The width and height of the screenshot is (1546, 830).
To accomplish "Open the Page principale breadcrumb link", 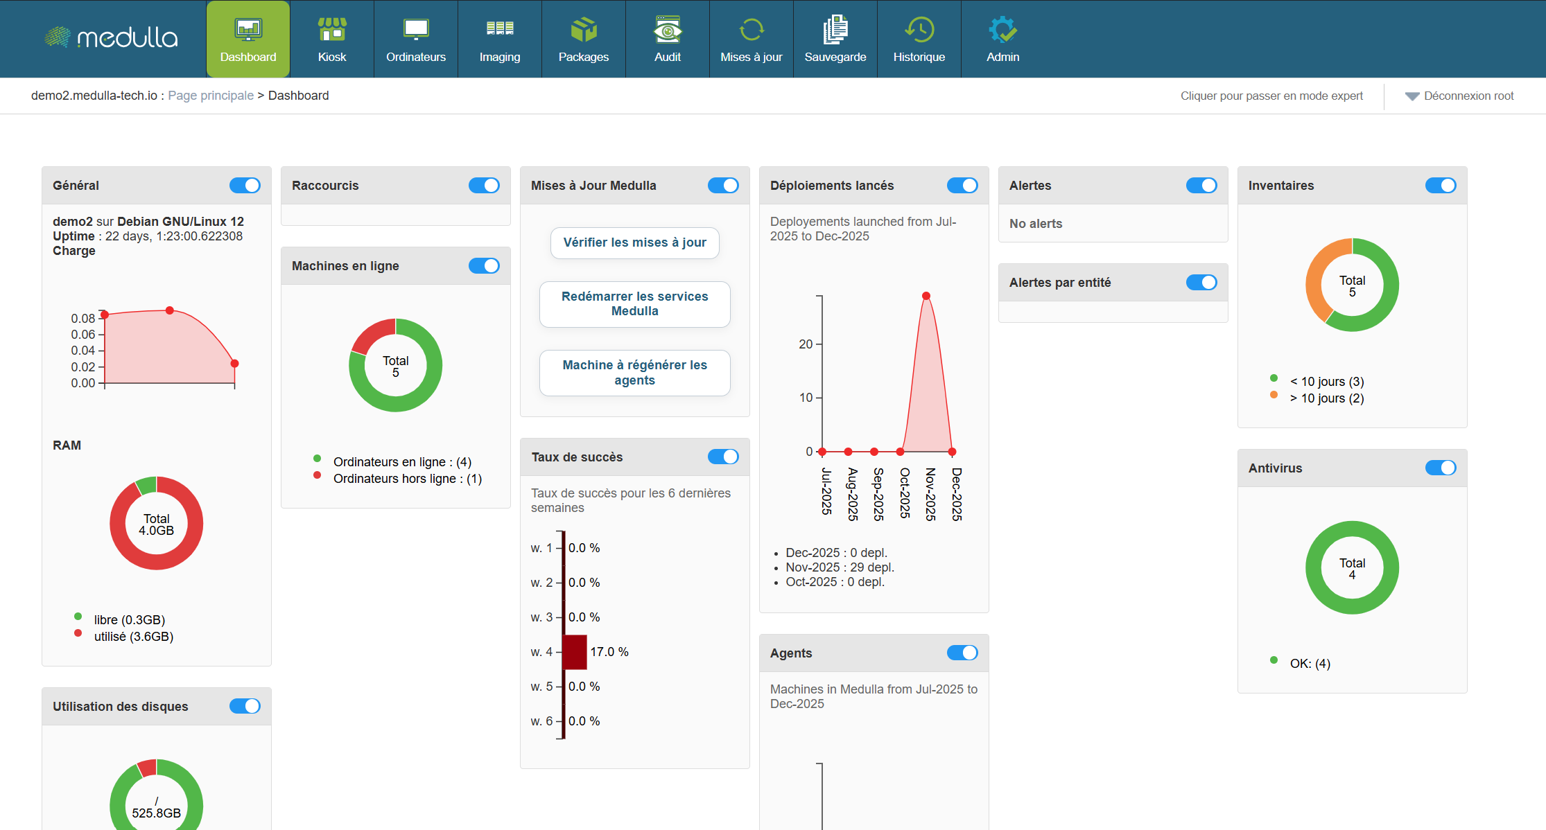I will [x=211, y=96].
